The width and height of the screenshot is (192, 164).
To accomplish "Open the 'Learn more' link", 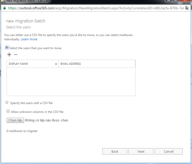I will [x=29, y=39].
